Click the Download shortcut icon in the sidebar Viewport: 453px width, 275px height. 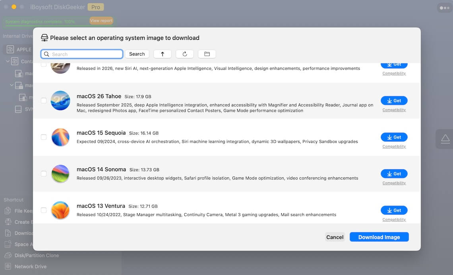pyautogui.click(x=8, y=233)
